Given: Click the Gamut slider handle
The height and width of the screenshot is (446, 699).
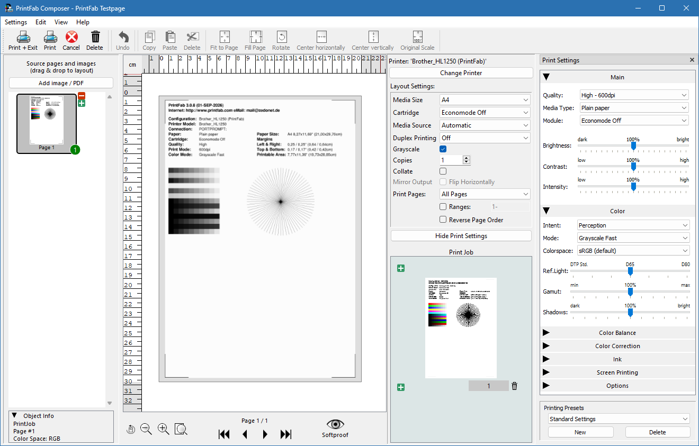Looking at the screenshot, I should click(x=630, y=292).
